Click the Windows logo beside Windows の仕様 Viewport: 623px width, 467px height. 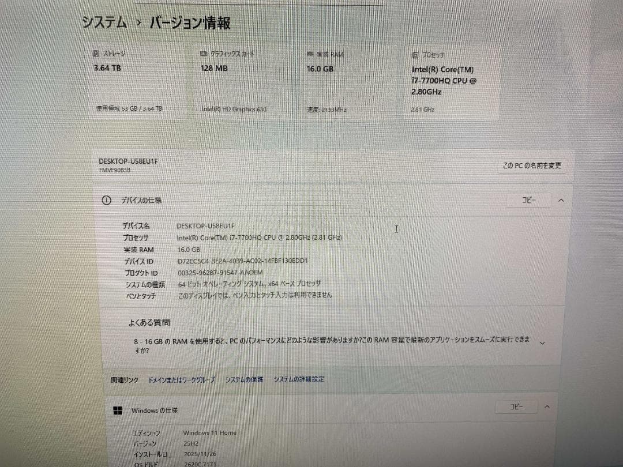click(118, 410)
